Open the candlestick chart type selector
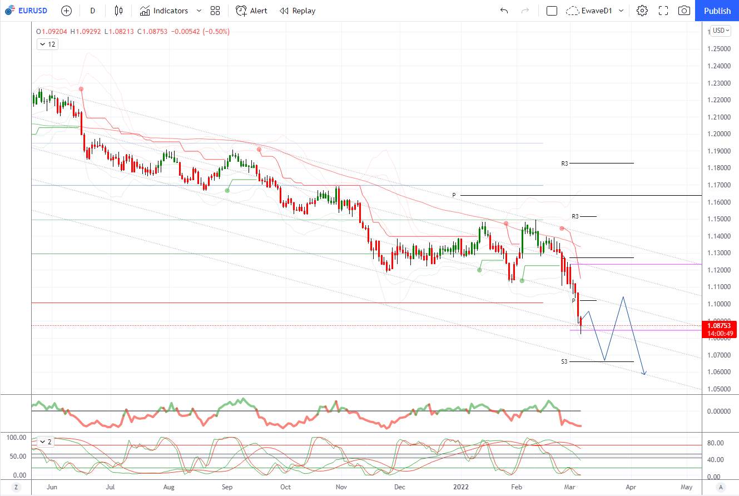Image resolution: width=739 pixels, height=496 pixels. pyautogui.click(x=118, y=11)
